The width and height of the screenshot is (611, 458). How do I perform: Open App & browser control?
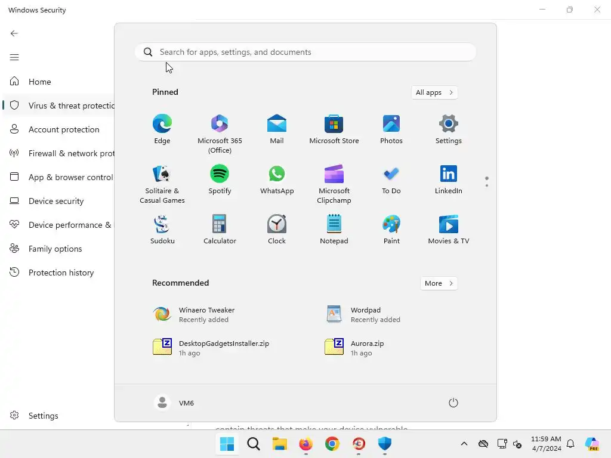(58, 177)
